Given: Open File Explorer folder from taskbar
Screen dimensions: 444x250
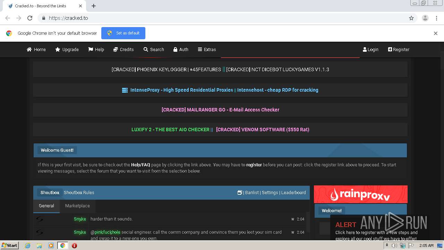Looking at the screenshot, I should [39, 245].
